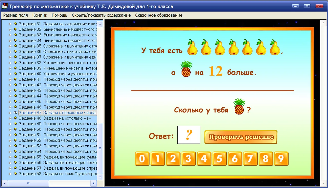
Task: Expand Задание 32 tree node
Action: coord(10,30)
